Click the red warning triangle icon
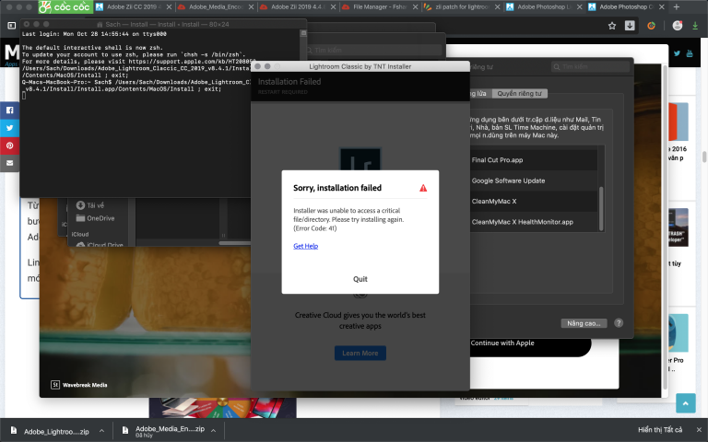The height and width of the screenshot is (442, 708). point(423,188)
